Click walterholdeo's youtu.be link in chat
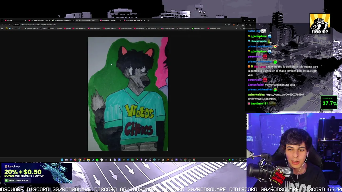The width and height of the screenshot is (342, 192). (275, 97)
